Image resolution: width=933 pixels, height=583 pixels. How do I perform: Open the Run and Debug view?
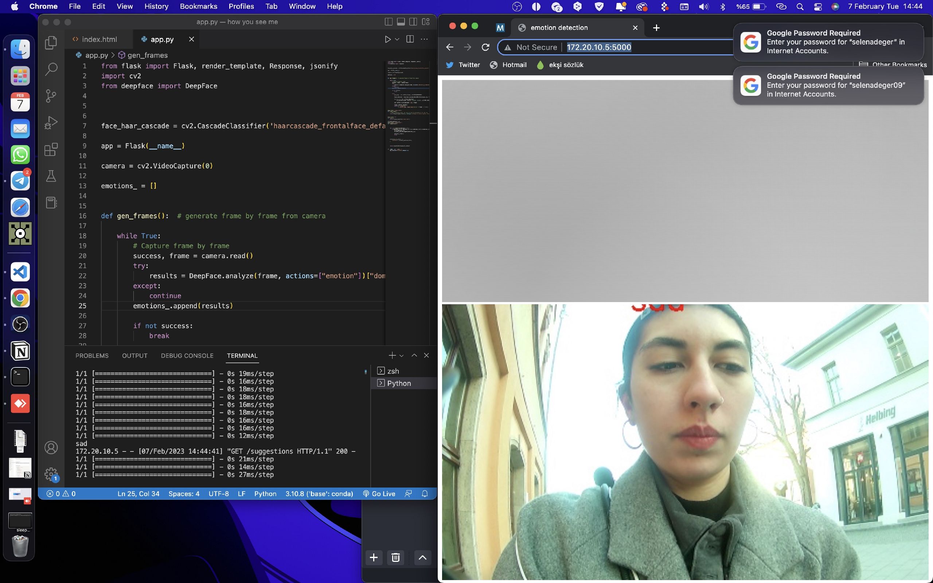coord(51,123)
